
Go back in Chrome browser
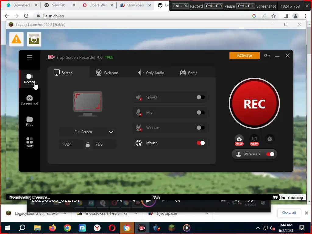click(7, 16)
